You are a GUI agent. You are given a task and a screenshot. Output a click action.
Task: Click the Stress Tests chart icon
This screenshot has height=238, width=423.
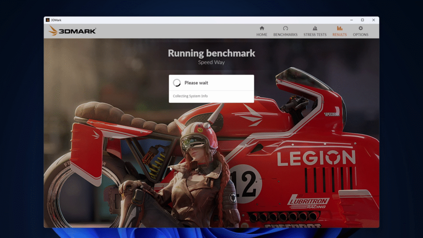coord(315,29)
